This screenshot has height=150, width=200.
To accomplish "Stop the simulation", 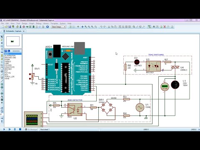I will [20, 129].
